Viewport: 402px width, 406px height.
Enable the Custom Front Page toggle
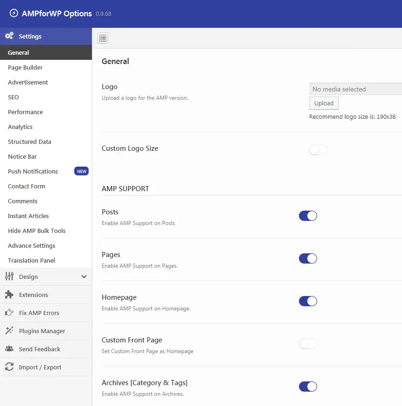308,344
